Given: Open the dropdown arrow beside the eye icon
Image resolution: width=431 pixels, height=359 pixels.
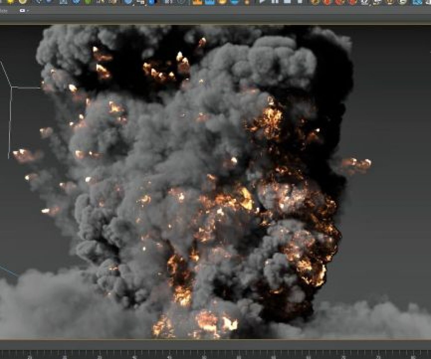Looking at the screenshot, I should coord(28,11).
